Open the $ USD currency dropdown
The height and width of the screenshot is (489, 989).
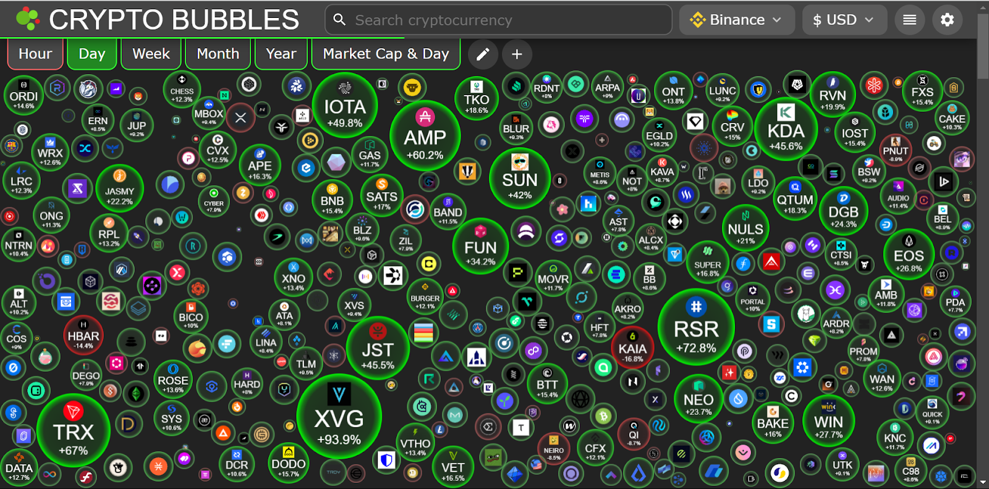pyautogui.click(x=844, y=20)
